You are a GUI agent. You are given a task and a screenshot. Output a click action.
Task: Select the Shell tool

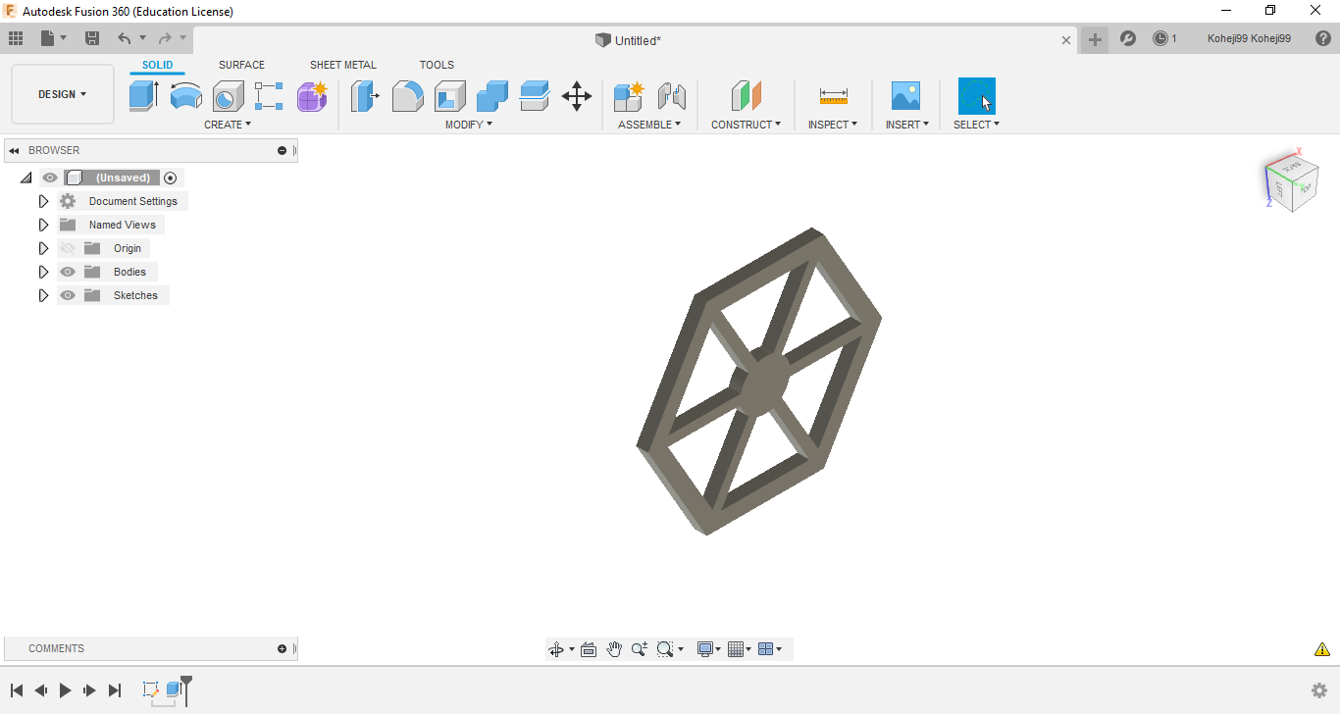(x=450, y=96)
